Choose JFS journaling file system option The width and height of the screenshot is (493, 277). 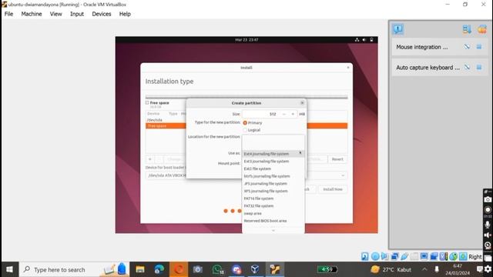click(x=273, y=184)
